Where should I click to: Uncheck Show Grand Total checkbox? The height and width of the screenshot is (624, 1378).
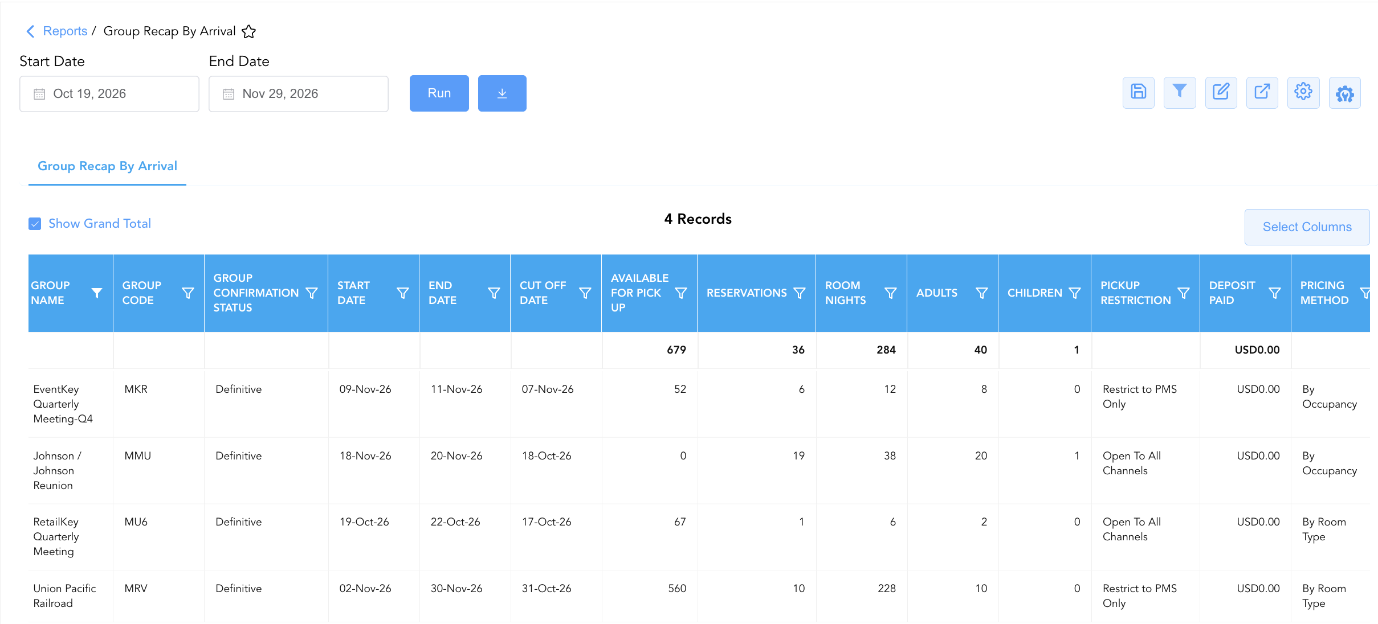[x=35, y=224]
